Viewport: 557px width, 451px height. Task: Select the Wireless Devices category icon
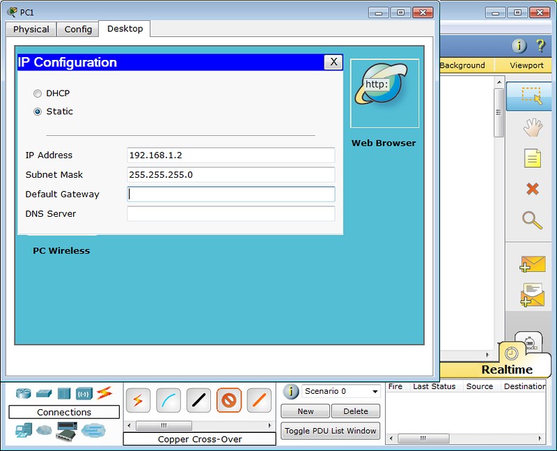[84, 394]
